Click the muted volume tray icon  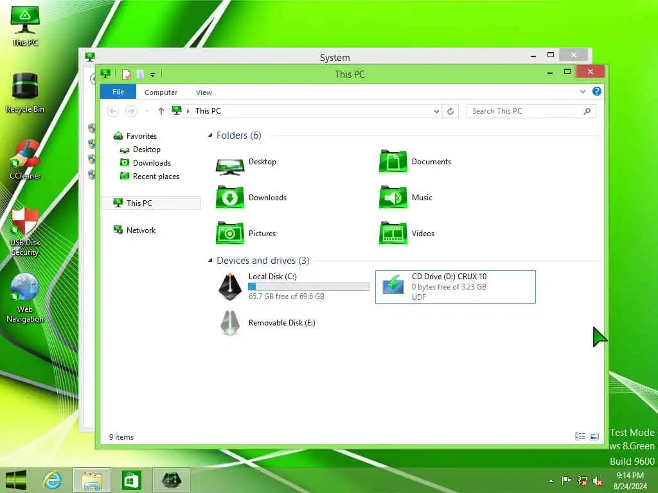(x=598, y=481)
